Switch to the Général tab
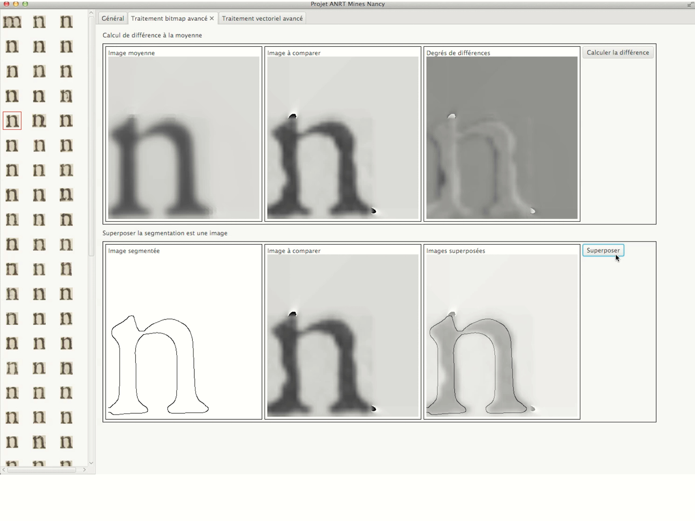695x521 pixels. 113,18
